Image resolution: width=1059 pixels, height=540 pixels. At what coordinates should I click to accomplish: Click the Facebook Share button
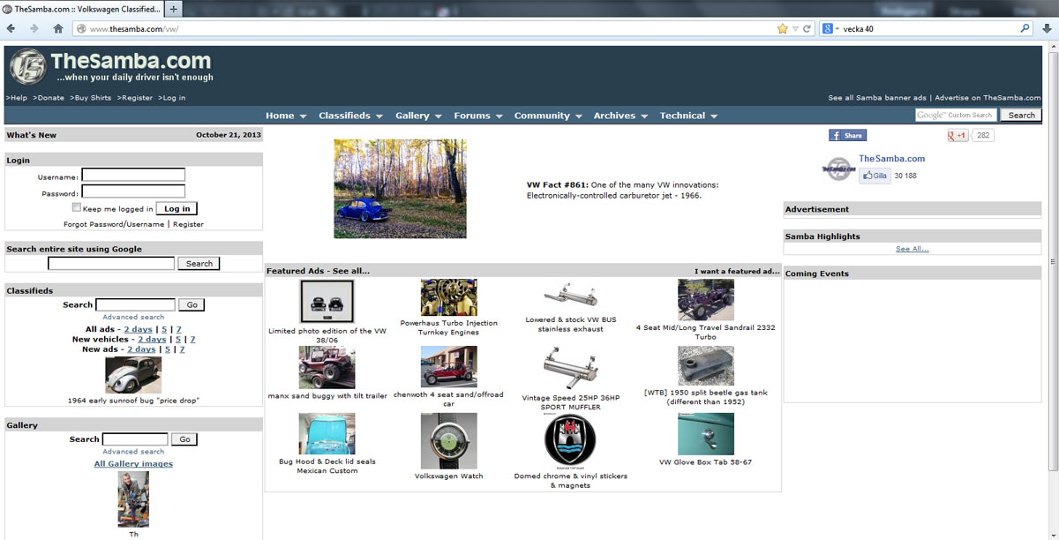[x=847, y=135]
